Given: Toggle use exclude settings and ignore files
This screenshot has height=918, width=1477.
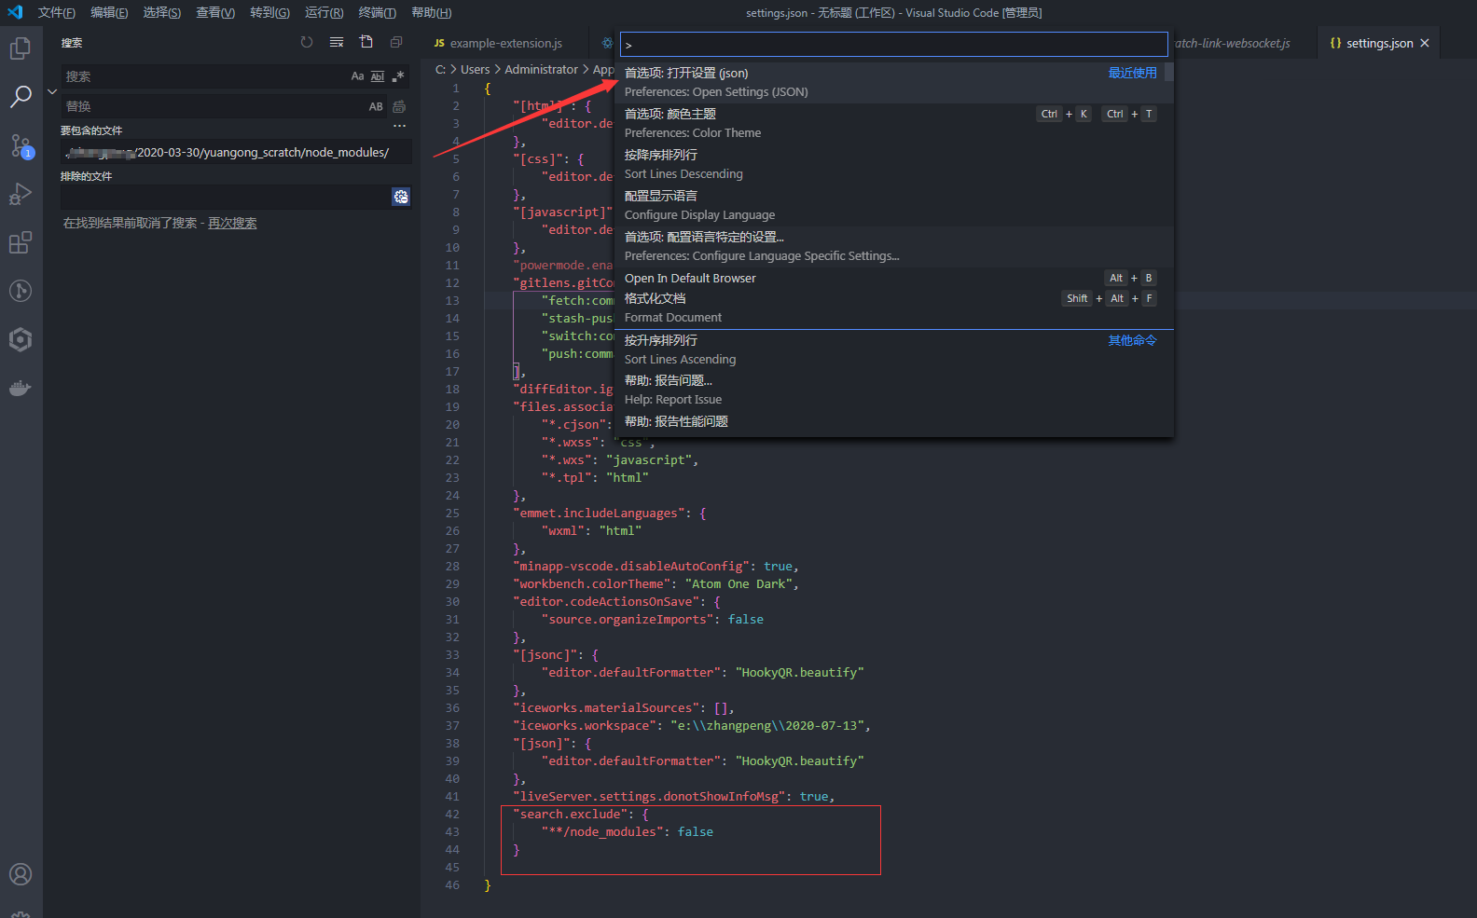Looking at the screenshot, I should point(401,197).
